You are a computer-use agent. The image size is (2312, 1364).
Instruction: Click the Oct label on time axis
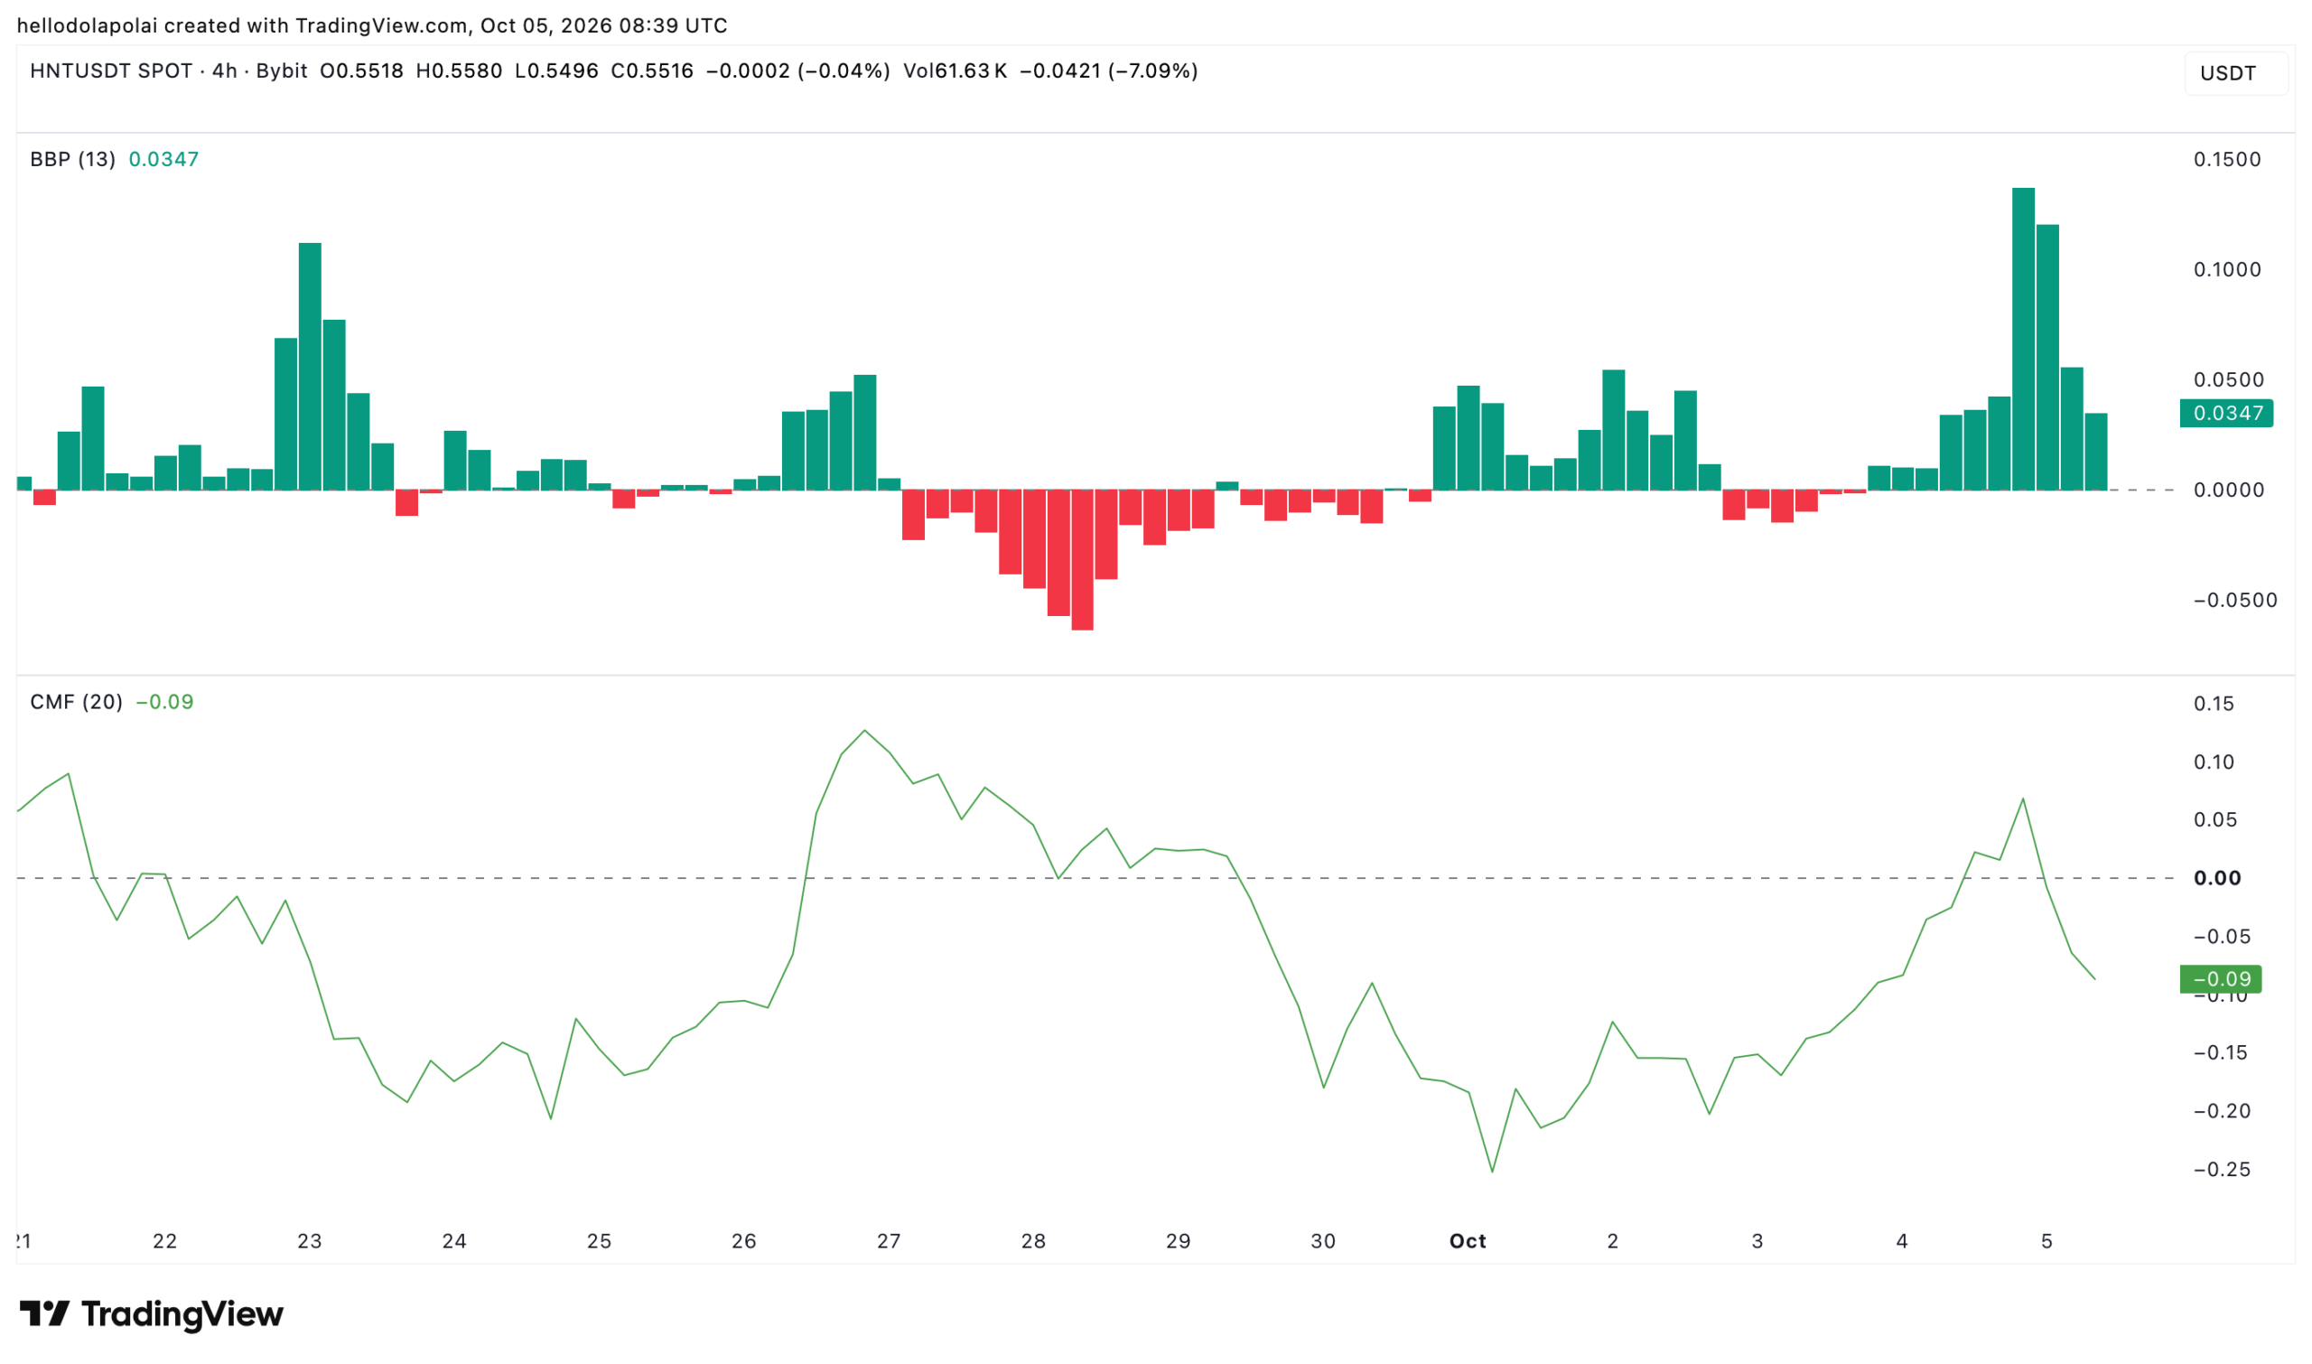[1468, 1242]
